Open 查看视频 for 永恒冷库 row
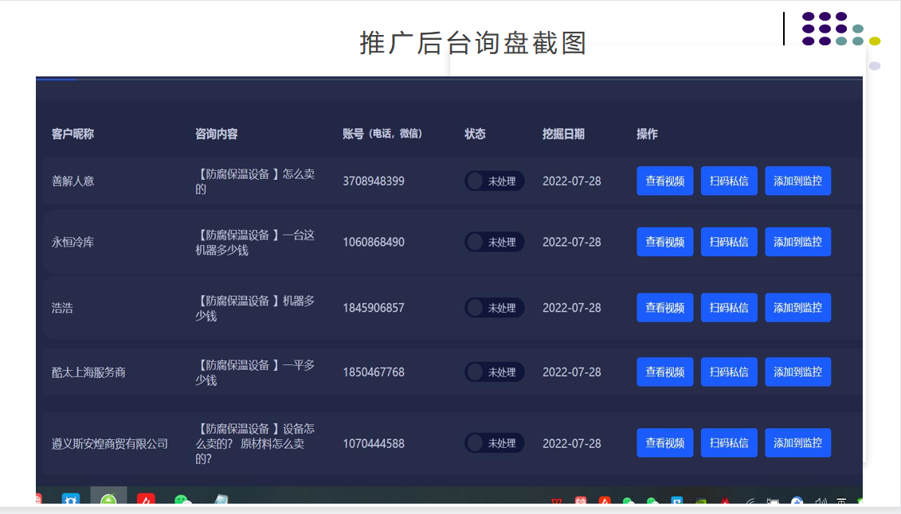Image resolution: width=901 pixels, height=514 pixels. point(665,242)
